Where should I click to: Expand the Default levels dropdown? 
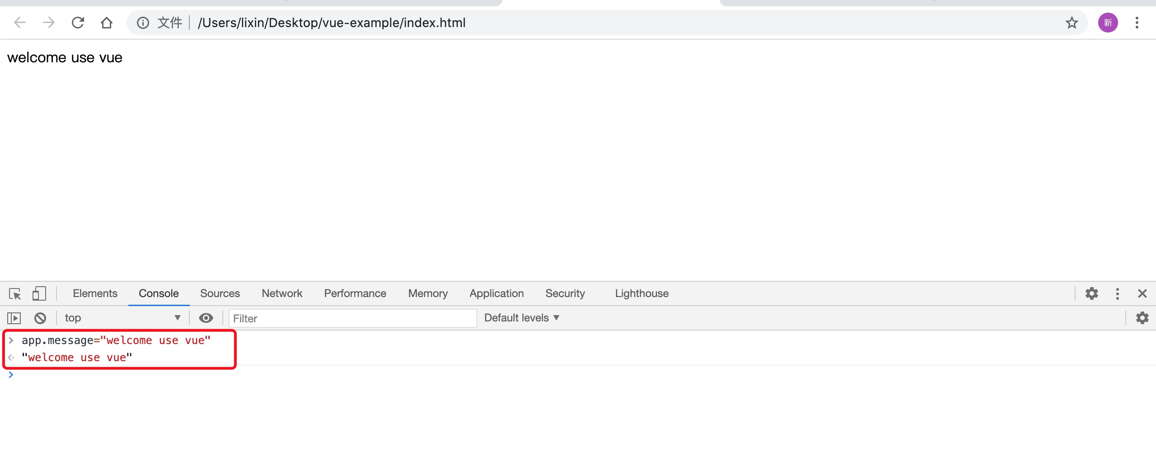point(522,318)
